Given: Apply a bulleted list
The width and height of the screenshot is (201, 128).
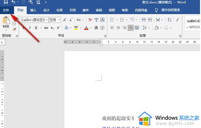Looking at the screenshot, I should coord(112,20).
